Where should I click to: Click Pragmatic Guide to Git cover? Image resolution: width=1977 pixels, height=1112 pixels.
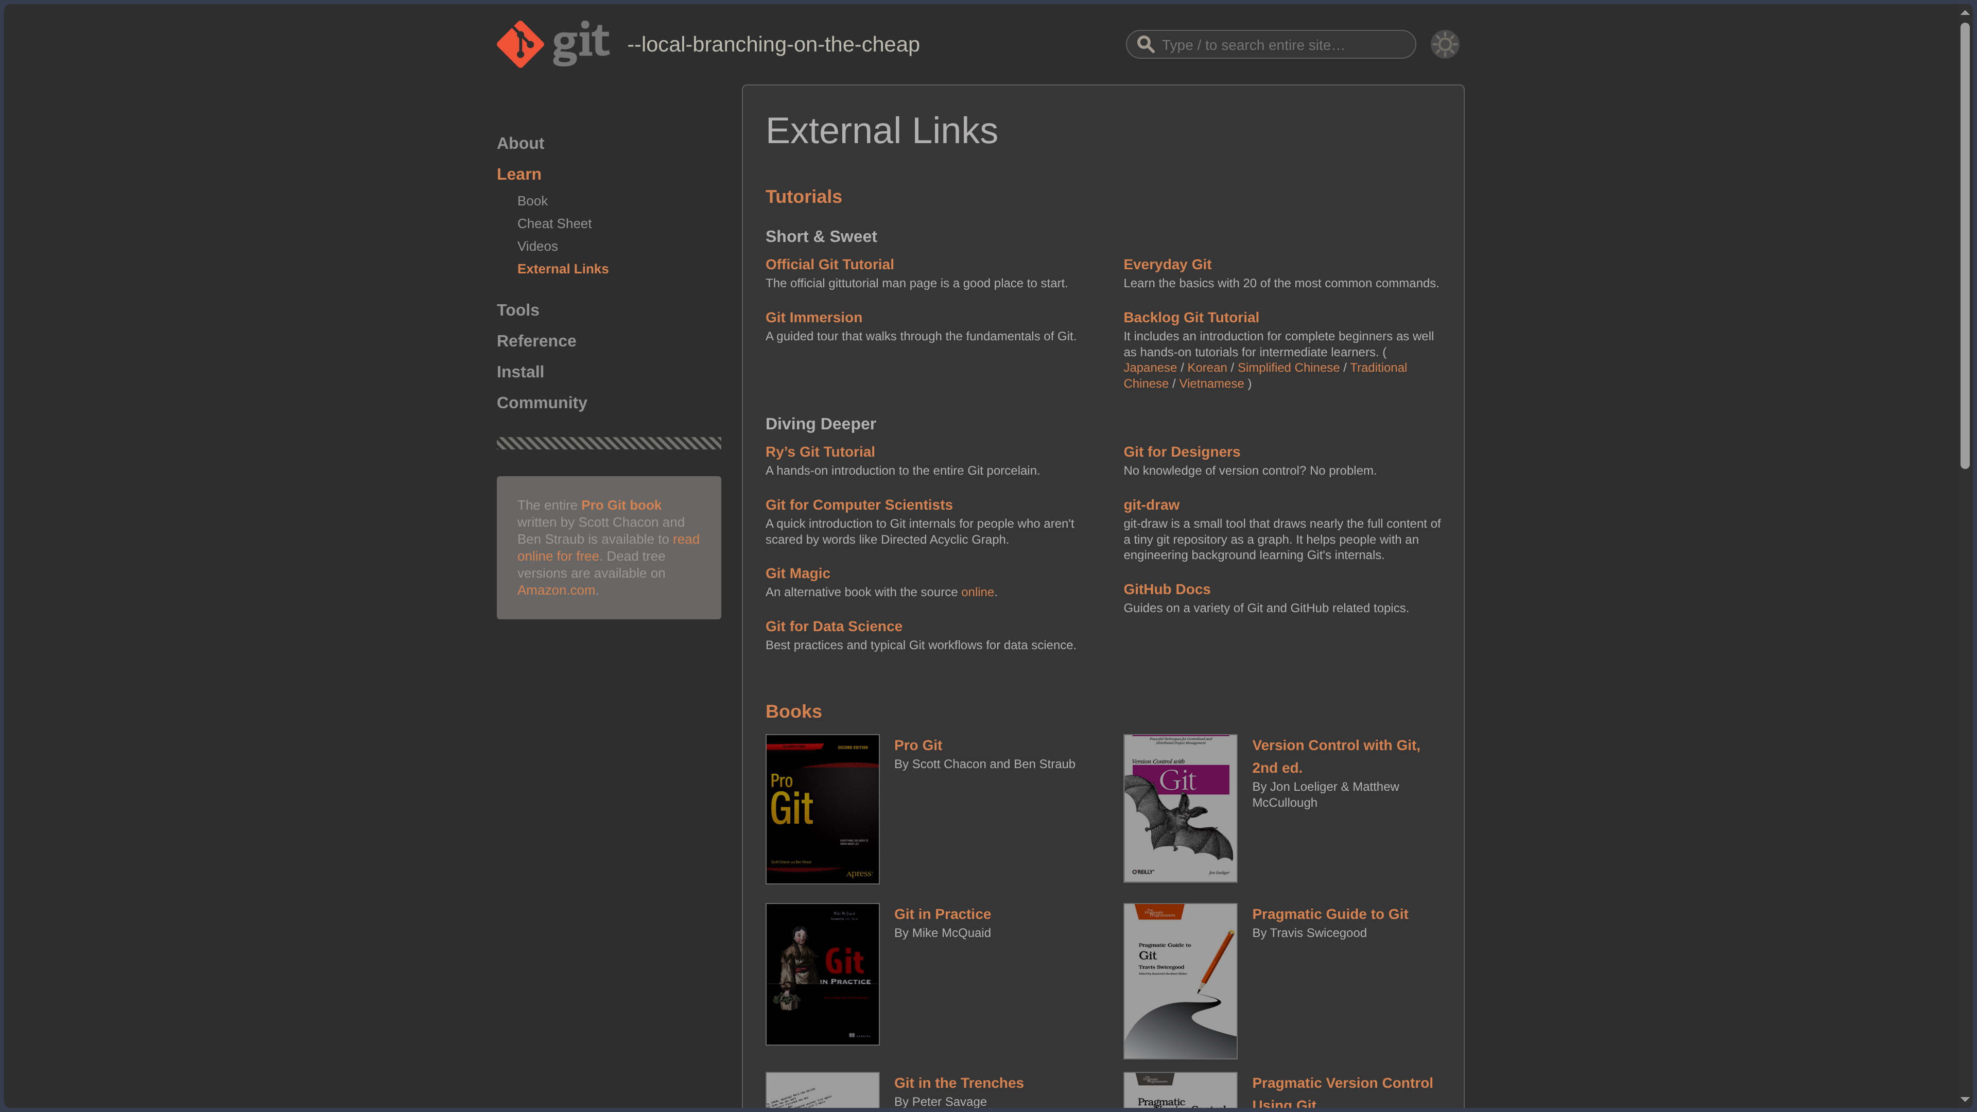(1180, 981)
